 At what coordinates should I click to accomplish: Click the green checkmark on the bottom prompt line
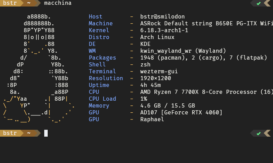[x=259, y=133]
